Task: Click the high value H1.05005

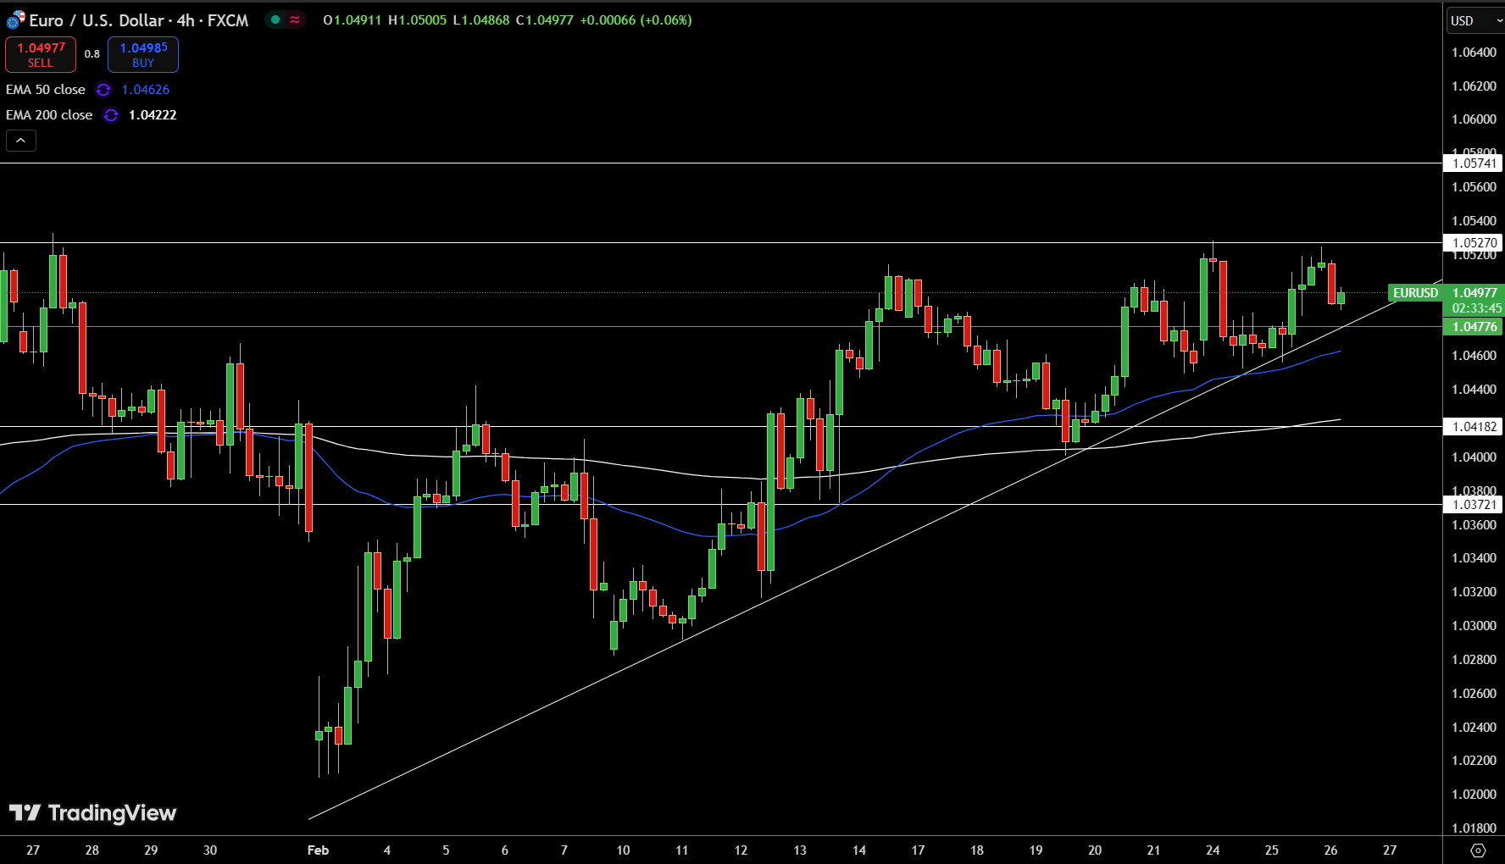Action: [x=417, y=19]
